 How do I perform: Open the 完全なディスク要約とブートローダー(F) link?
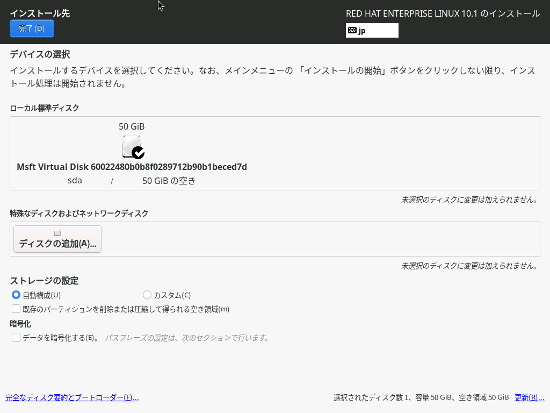click(72, 398)
